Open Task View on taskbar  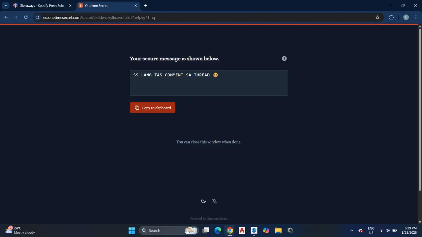(x=206, y=230)
